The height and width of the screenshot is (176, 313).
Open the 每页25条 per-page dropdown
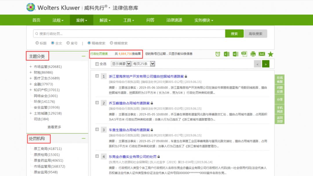pyautogui.click(x=144, y=64)
